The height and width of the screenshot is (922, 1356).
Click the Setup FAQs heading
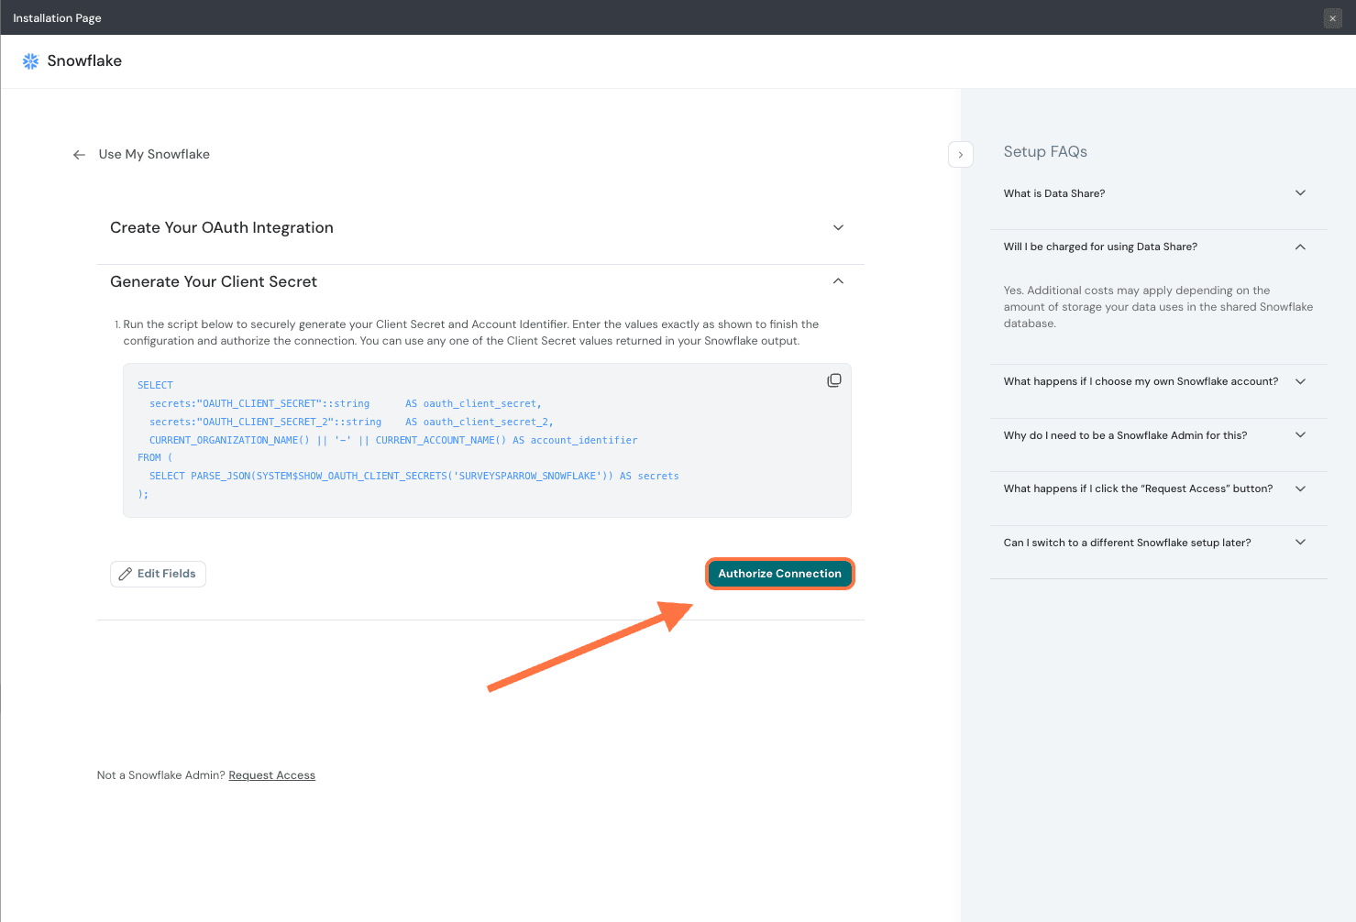[1045, 152]
